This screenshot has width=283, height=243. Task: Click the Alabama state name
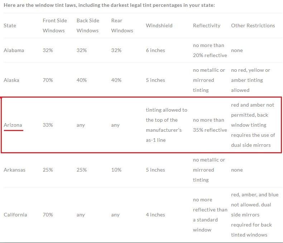coord(14,50)
